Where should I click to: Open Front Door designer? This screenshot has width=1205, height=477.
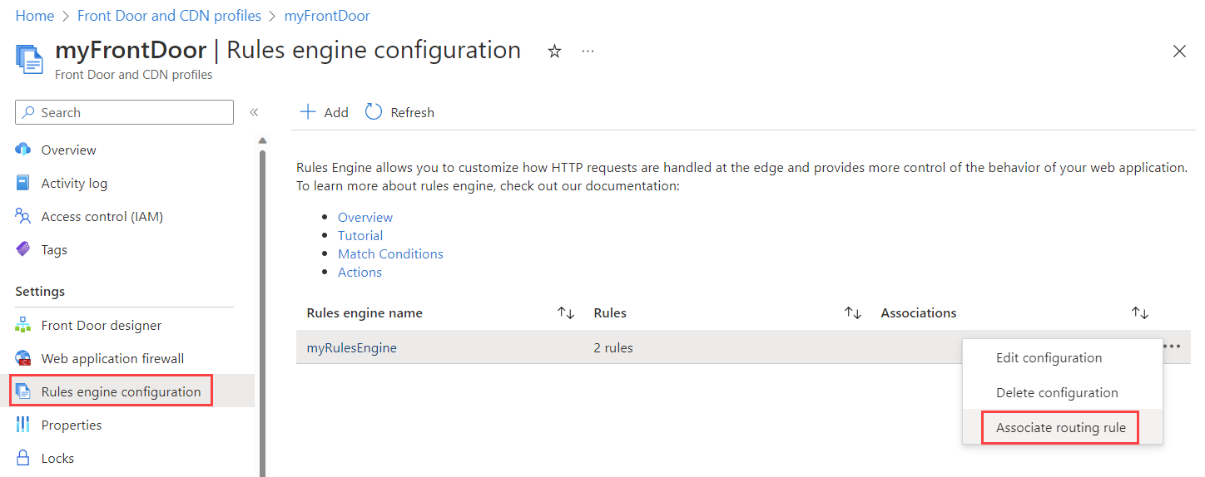pos(101,325)
